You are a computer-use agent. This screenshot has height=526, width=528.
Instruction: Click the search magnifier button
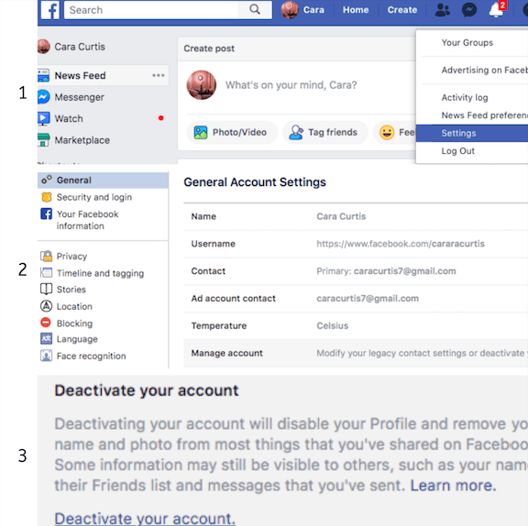coord(255,9)
